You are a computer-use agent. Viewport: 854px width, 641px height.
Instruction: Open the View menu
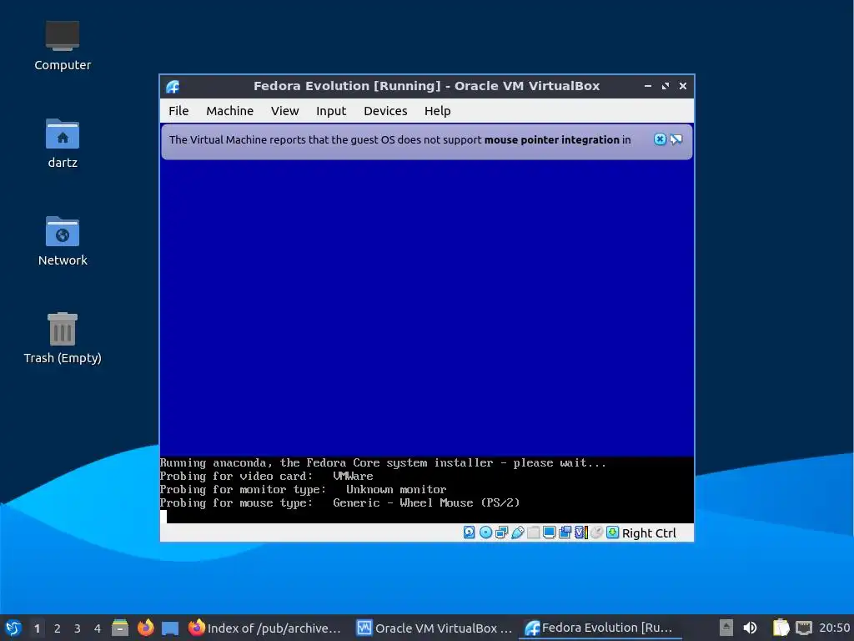click(285, 111)
